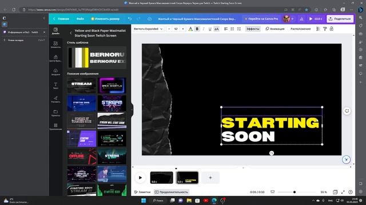Open the Brand hub sidebar icon
The width and height of the screenshot is (366, 205).
click(55, 58)
